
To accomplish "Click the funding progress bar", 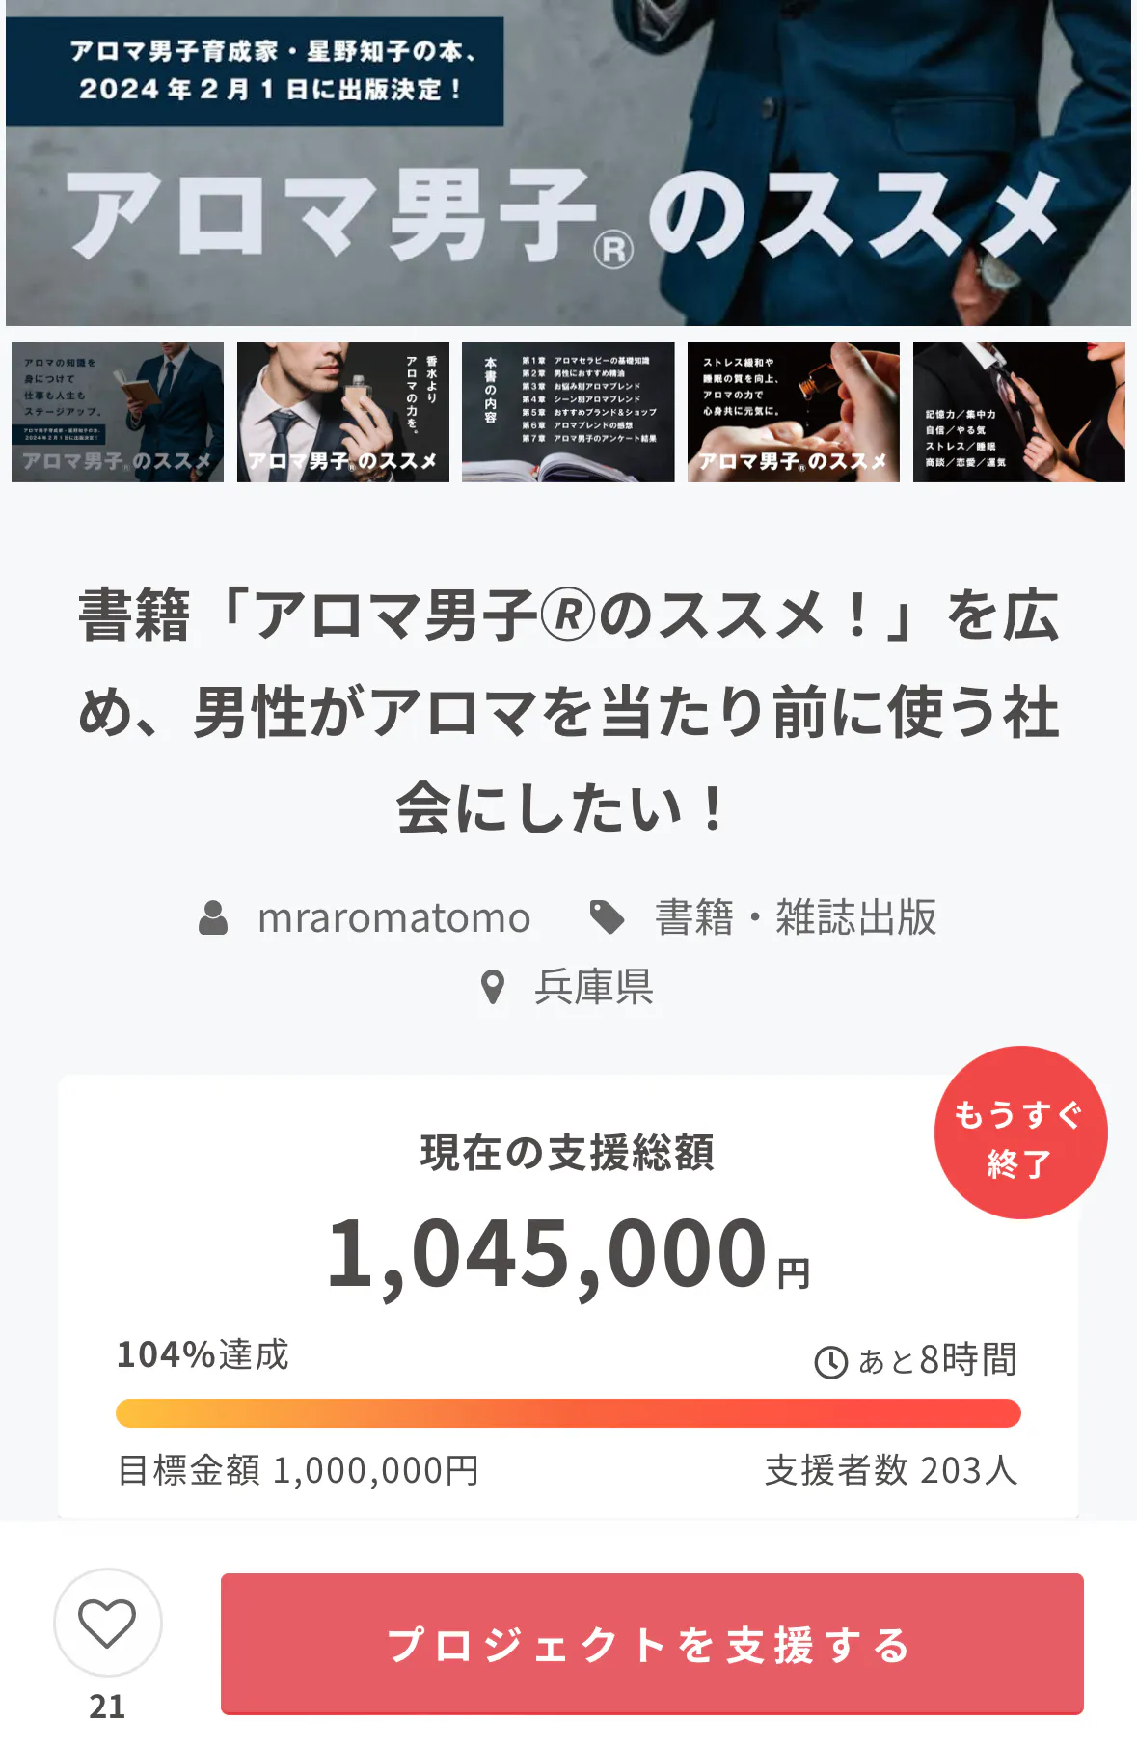I will 568,1413.
